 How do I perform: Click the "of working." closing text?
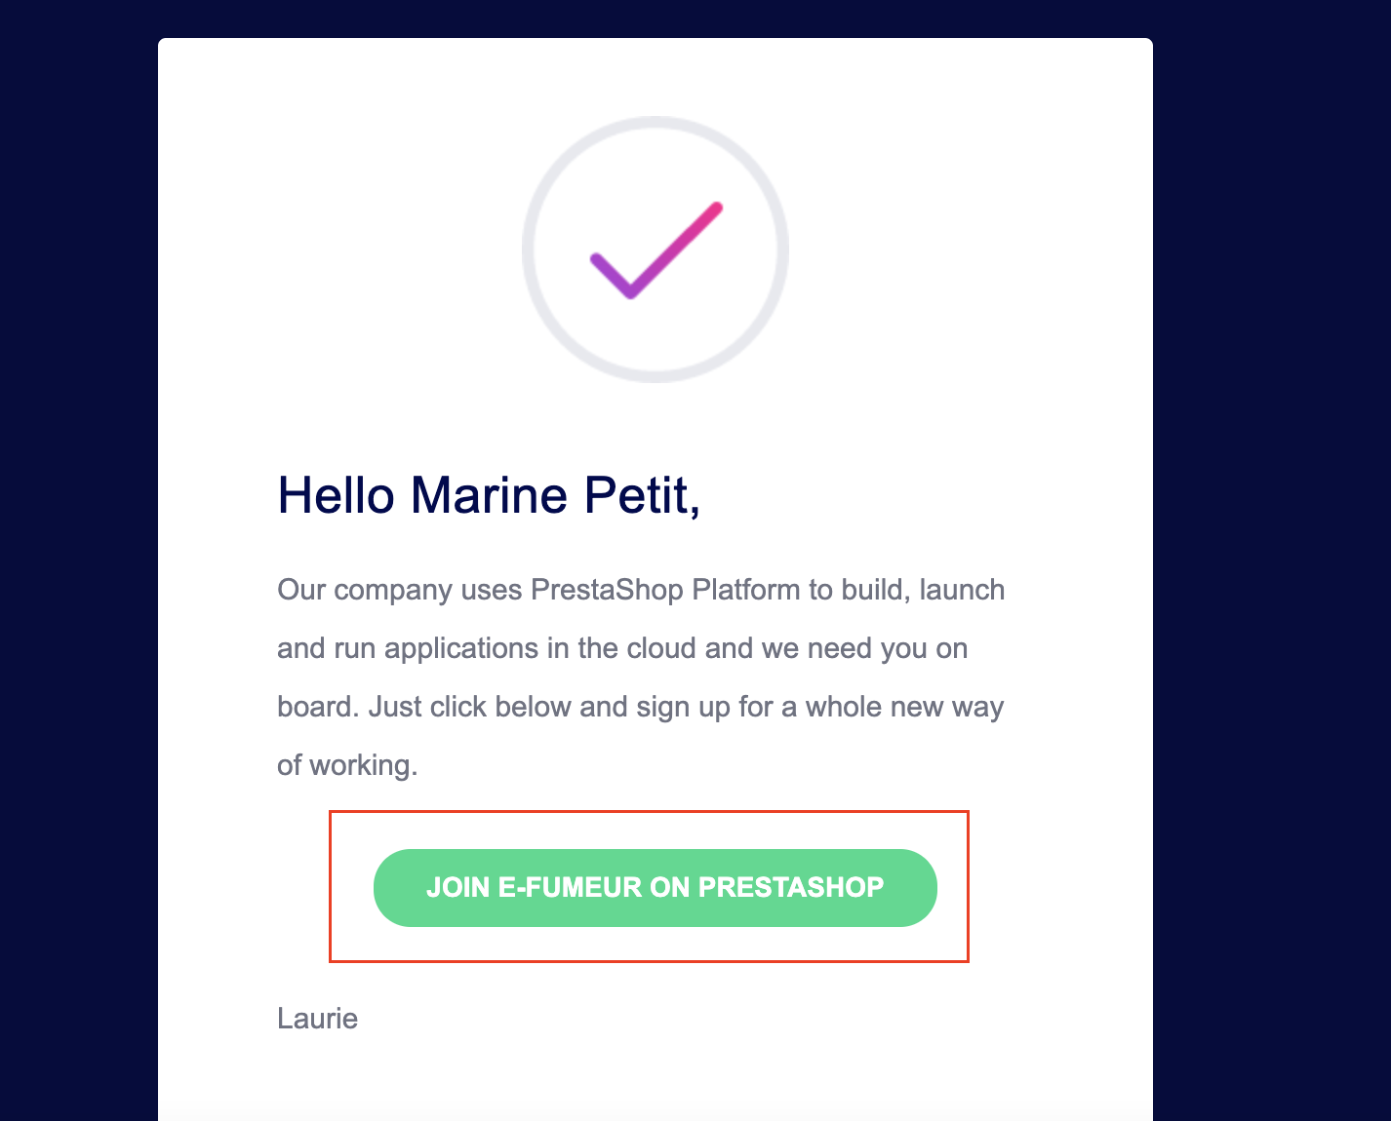tap(347, 765)
